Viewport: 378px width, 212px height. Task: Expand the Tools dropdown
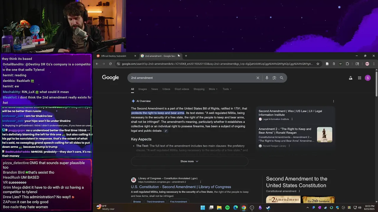(227, 89)
